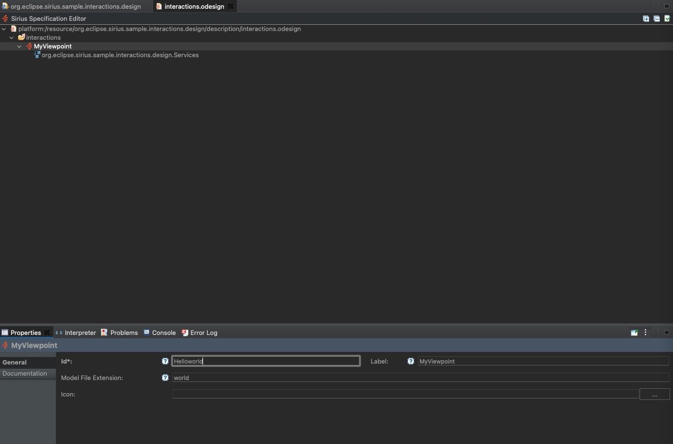The width and height of the screenshot is (673, 444).
Task: Open the Properties view three-dot menu
Action: click(645, 333)
